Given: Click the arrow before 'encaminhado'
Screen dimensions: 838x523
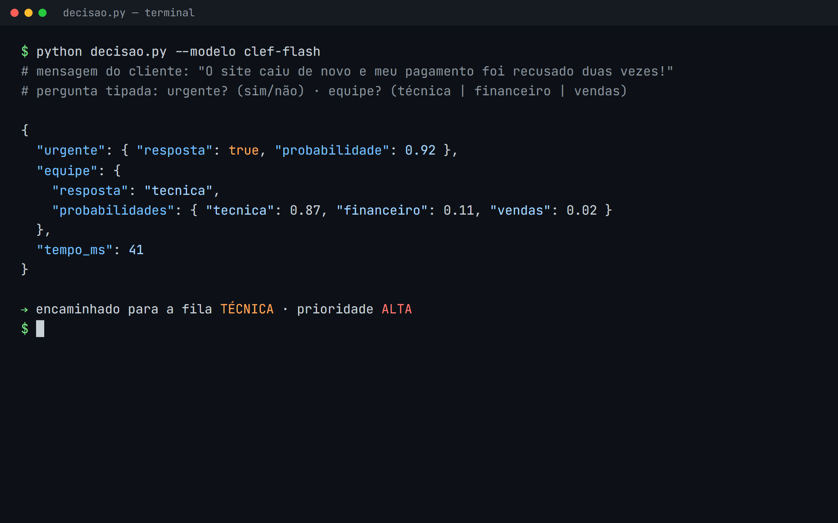Looking at the screenshot, I should pos(24,310).
